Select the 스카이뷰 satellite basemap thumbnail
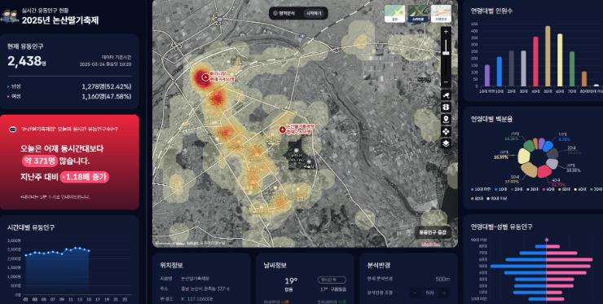This screenshot has width=603, height=304. coord(418,14)
